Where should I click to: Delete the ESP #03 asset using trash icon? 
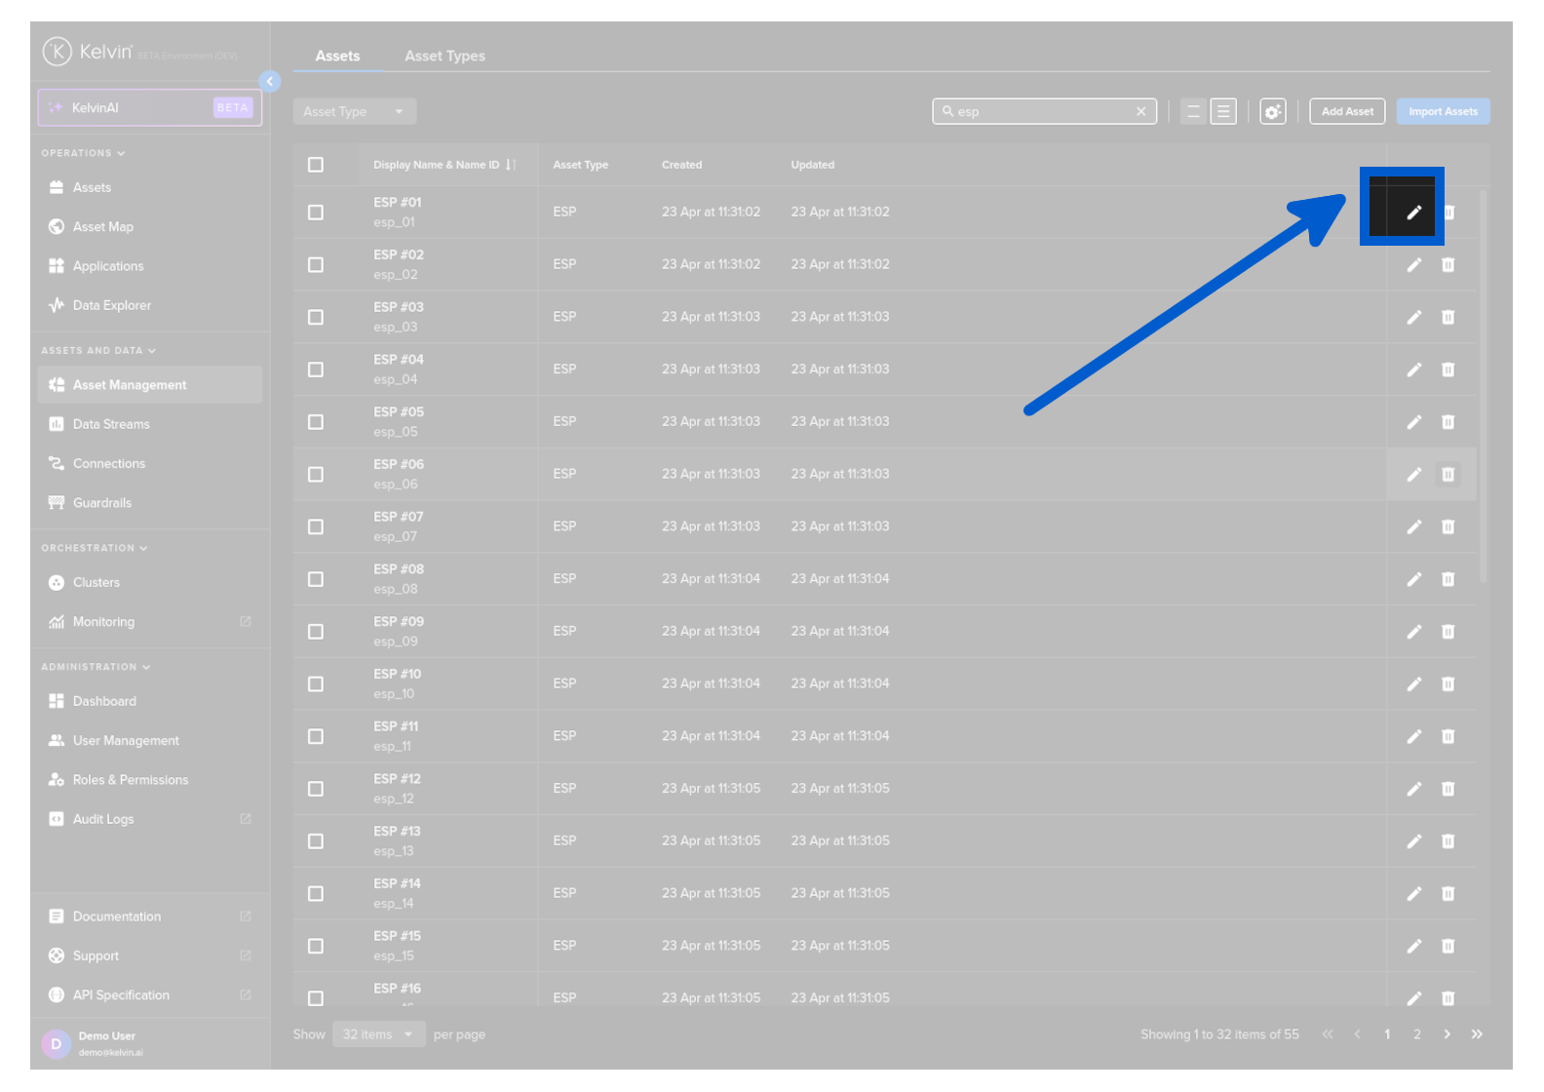pos(1447,317)
